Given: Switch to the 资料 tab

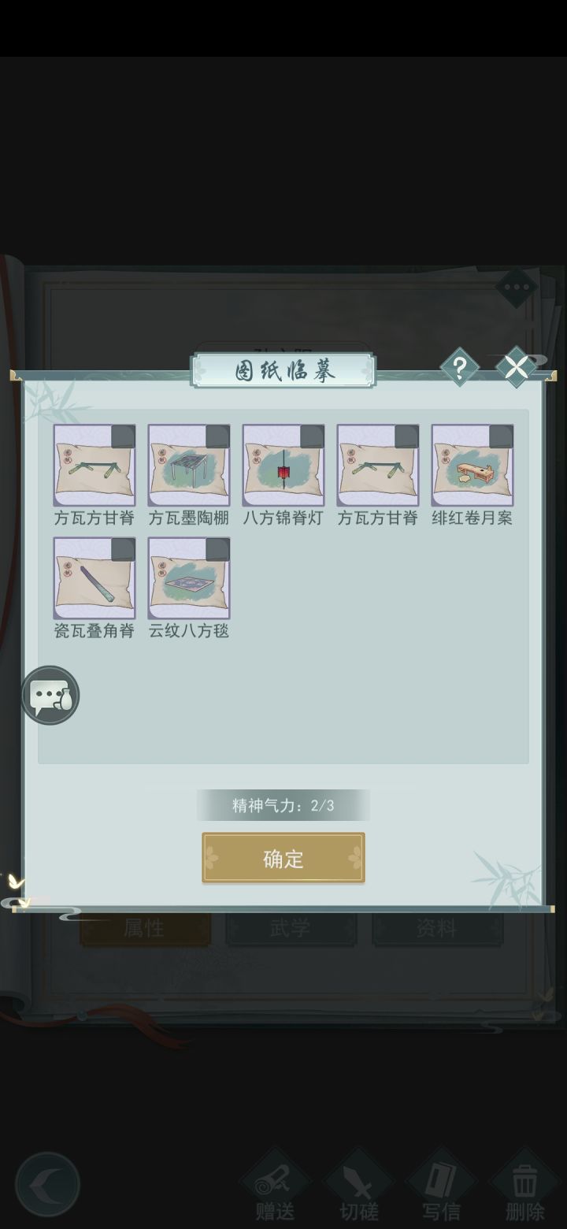Looking at the screenshot, I should coord(437,929).
